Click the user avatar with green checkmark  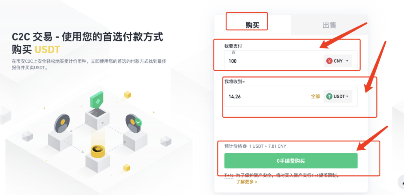(133, 123)
